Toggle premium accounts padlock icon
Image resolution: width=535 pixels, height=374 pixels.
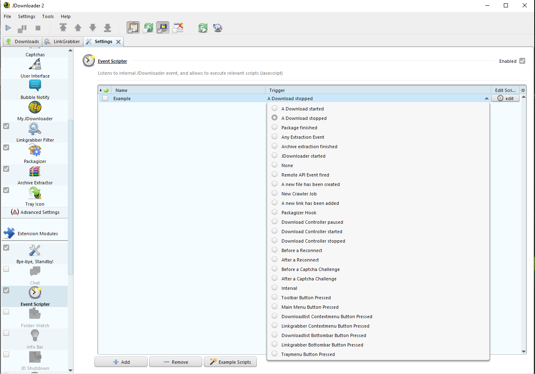click(163, 28)
